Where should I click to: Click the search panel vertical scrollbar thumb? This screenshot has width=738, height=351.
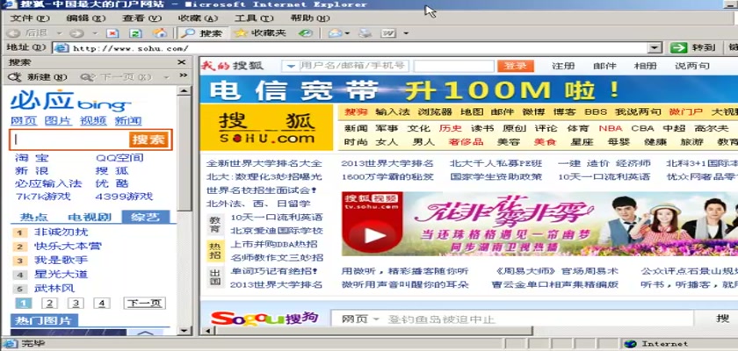point(184,153)
